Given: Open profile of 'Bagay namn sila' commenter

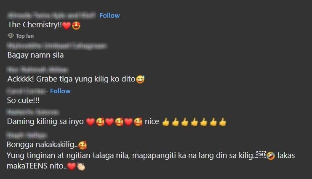Looking at the screenshot, I should [x=57, y=46].
